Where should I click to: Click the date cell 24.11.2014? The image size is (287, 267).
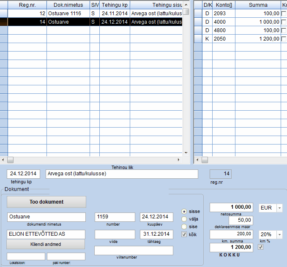pos(115,14)
